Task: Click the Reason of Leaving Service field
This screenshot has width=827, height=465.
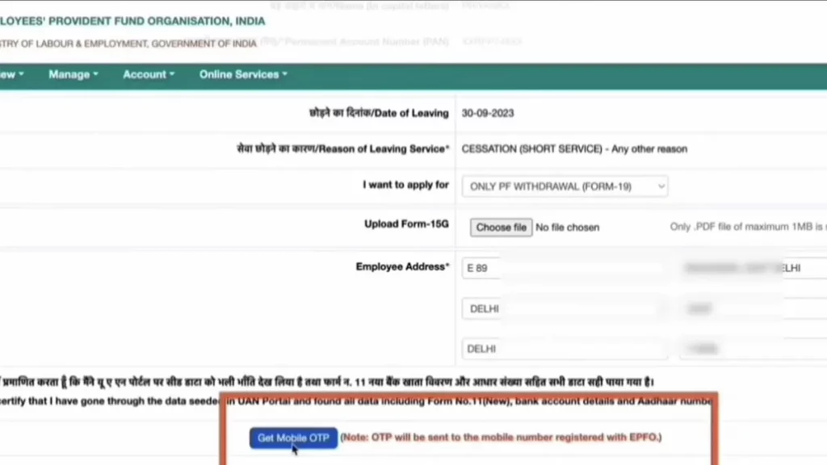Action: pyautogui.click(x=575, y=149)
